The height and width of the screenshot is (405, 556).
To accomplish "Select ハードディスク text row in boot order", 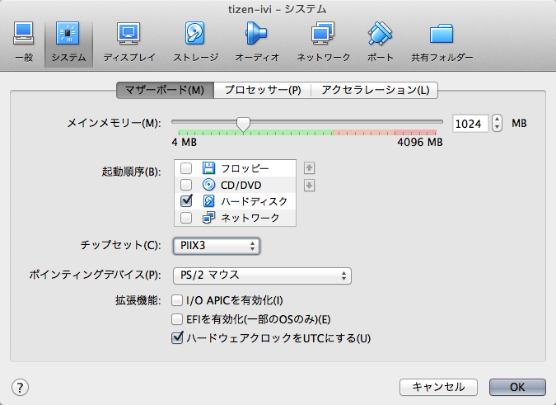I will click(254, 201).
